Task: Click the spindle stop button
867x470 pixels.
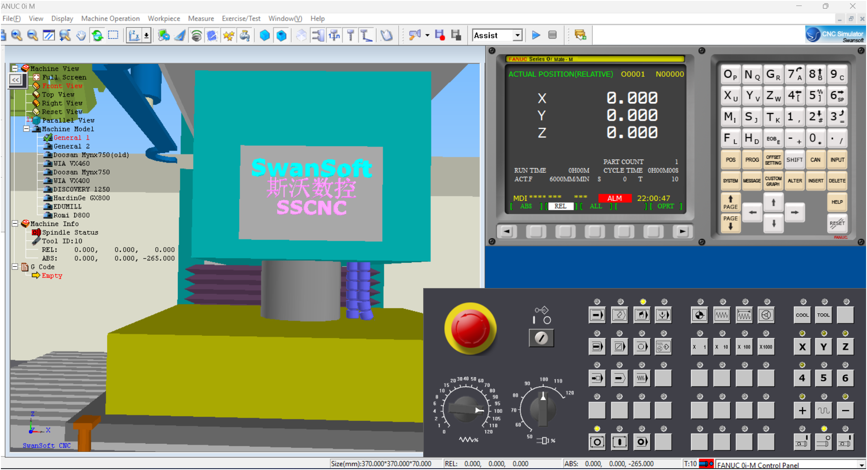Action: [823, 442]
